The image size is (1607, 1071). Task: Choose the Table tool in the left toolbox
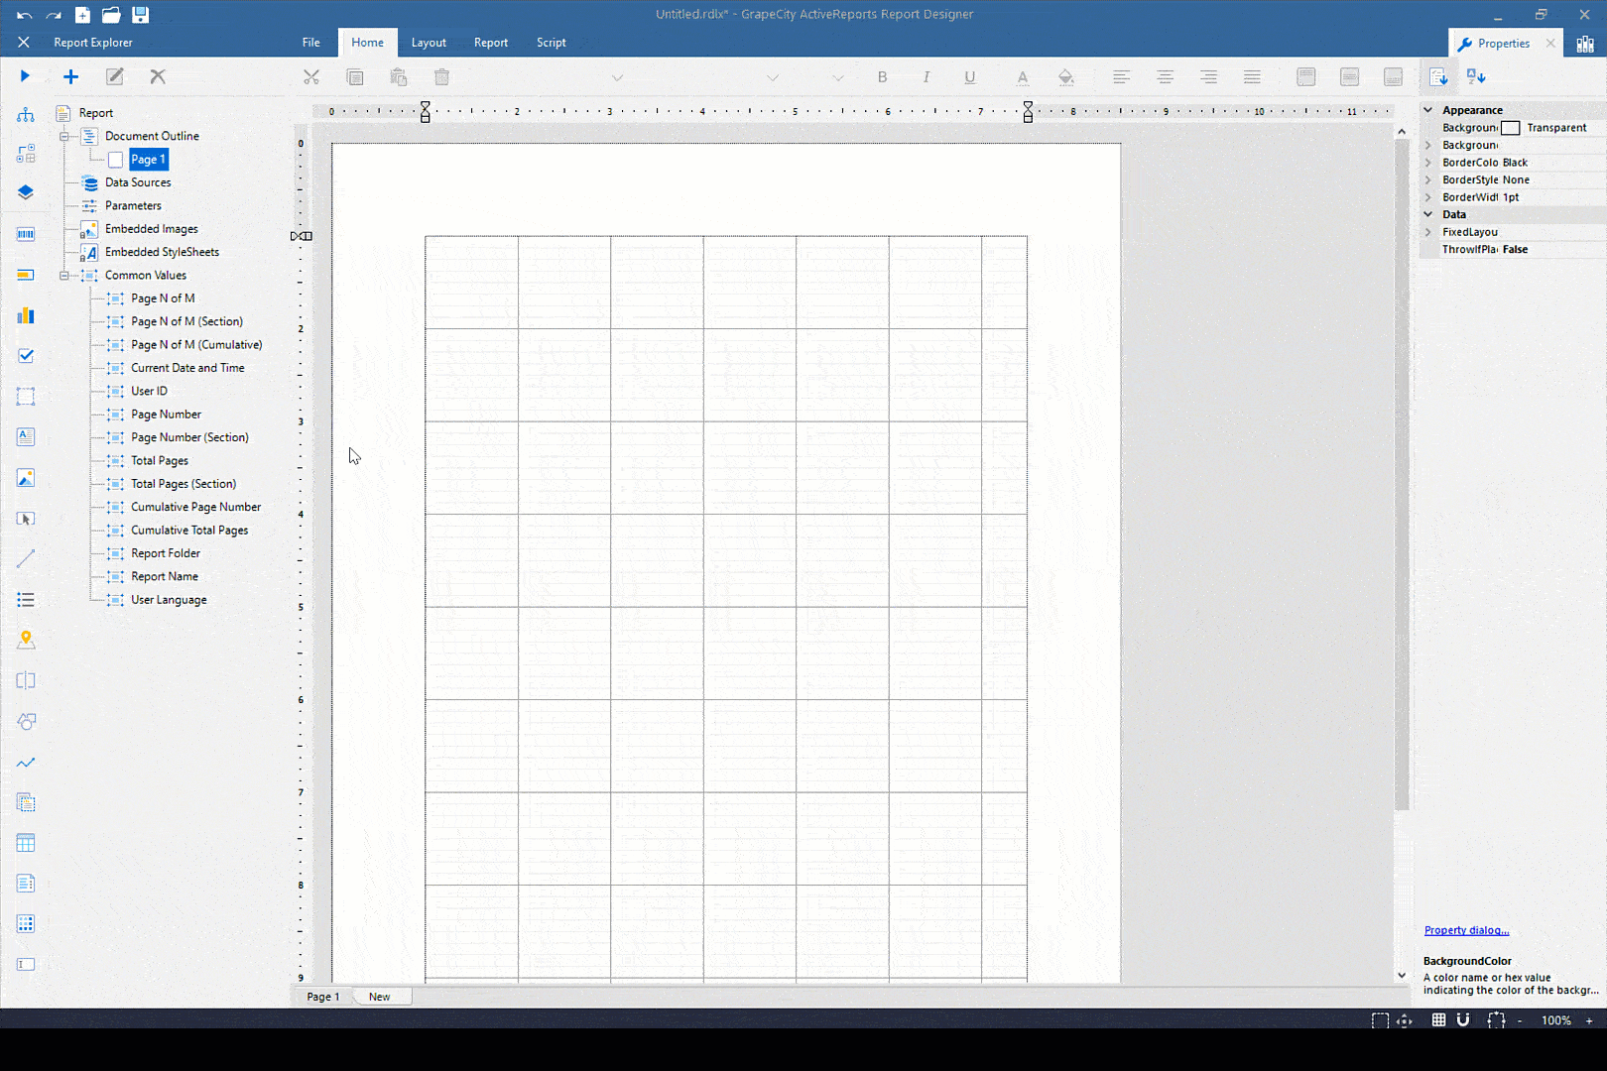point(25,842)
